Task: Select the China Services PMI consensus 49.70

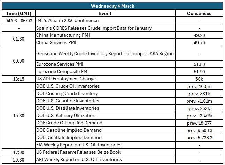Action: click(x=199, y=43)
